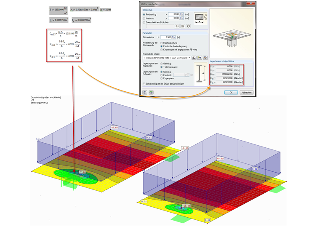320x240 pixels.
Task: Click the y dimension input field
Action: 174,18
